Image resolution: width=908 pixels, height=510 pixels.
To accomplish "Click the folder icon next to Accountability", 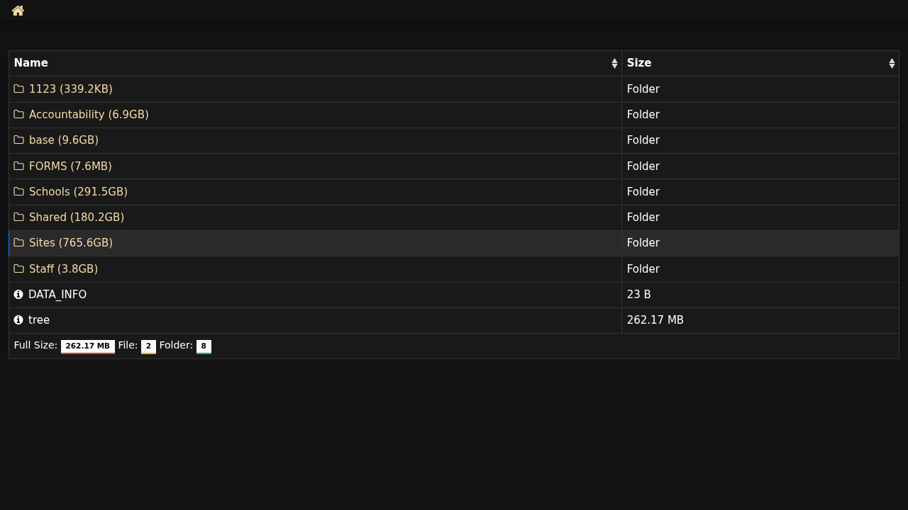I will click(19, 115).
